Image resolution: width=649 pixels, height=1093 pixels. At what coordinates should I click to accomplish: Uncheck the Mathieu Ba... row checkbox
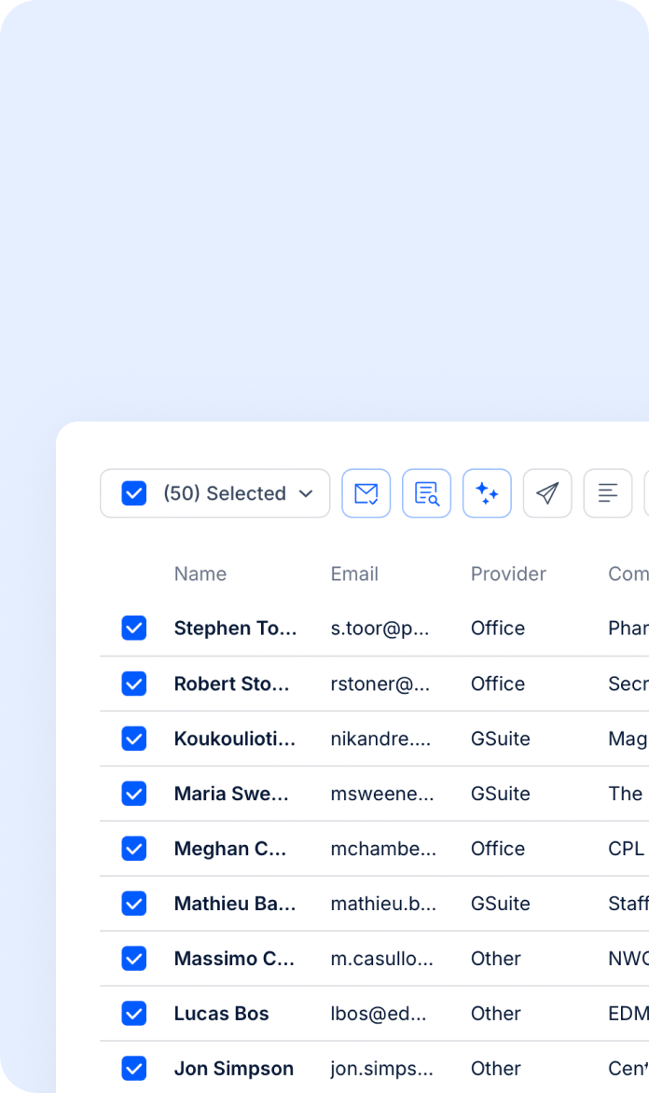click(134, 904)
